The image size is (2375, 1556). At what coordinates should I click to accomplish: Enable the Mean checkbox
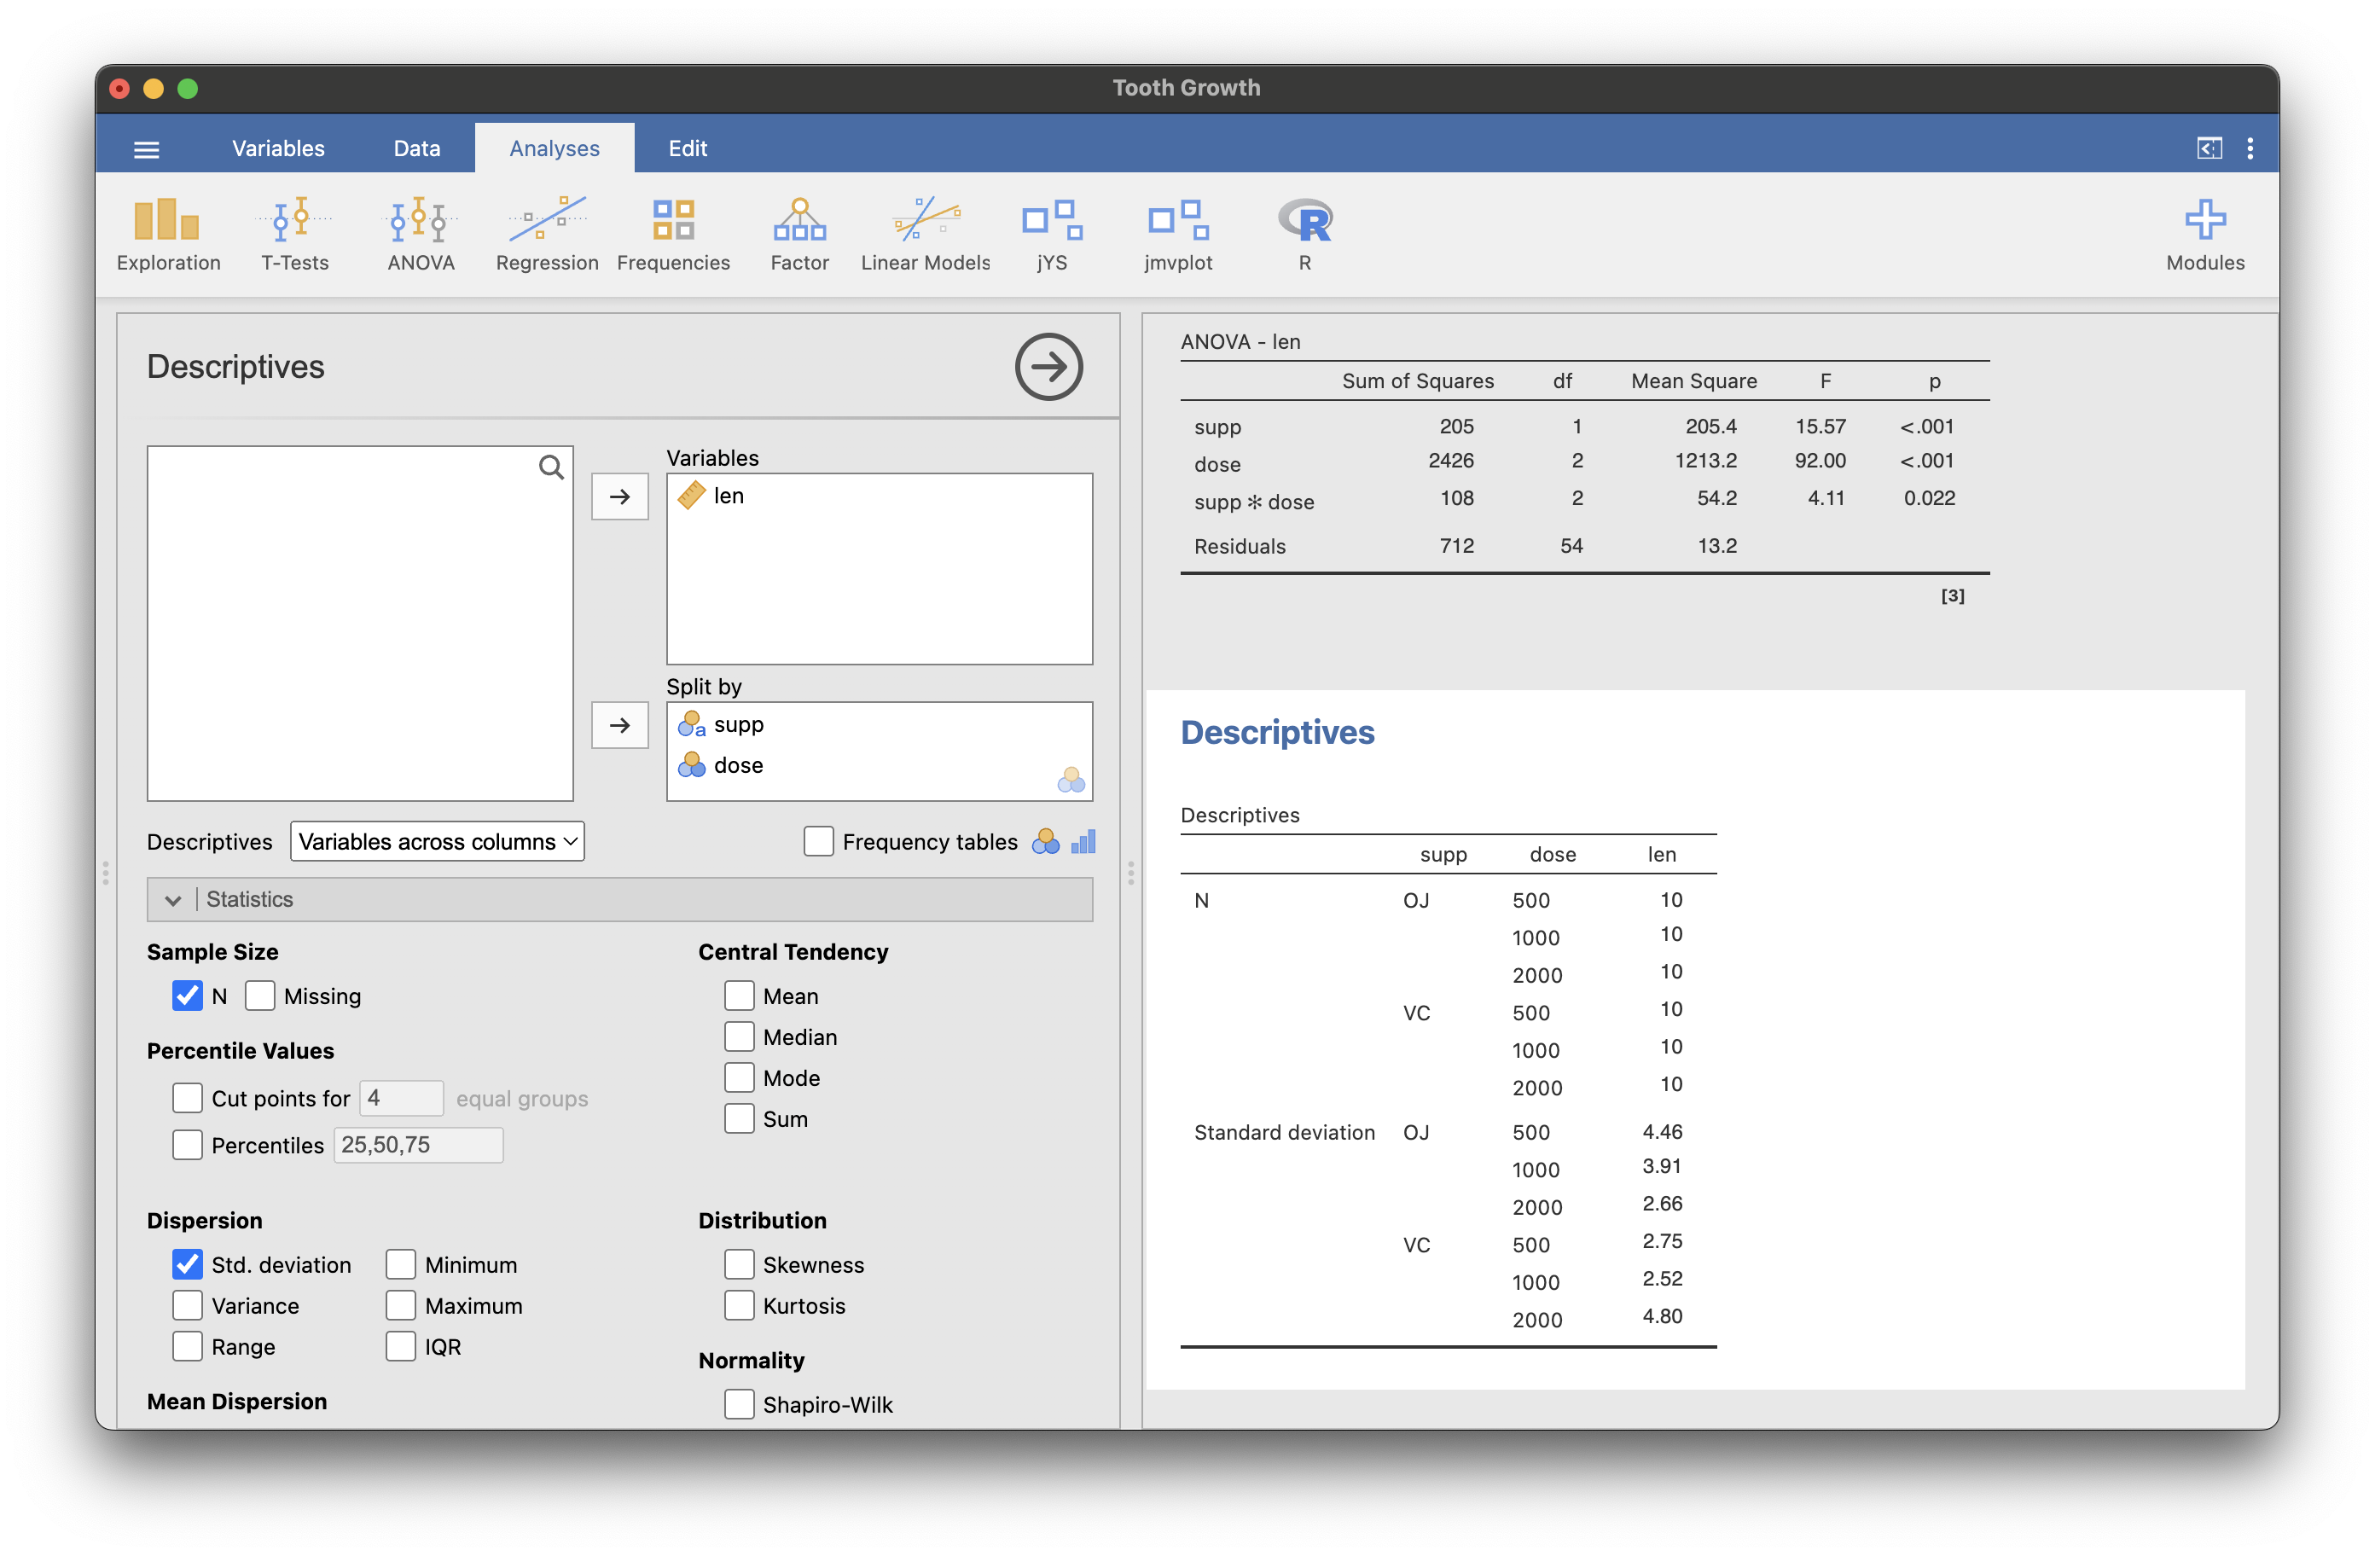coord(739,995)
